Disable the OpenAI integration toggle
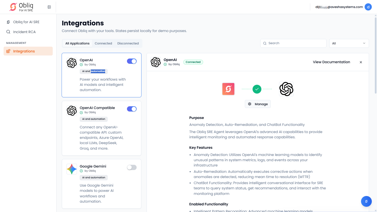 pyautogui.click(x=132, y=61)
